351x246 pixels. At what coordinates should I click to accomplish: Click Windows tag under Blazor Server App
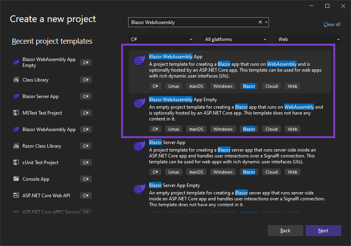pyautogui.click(x=223, y=172)
